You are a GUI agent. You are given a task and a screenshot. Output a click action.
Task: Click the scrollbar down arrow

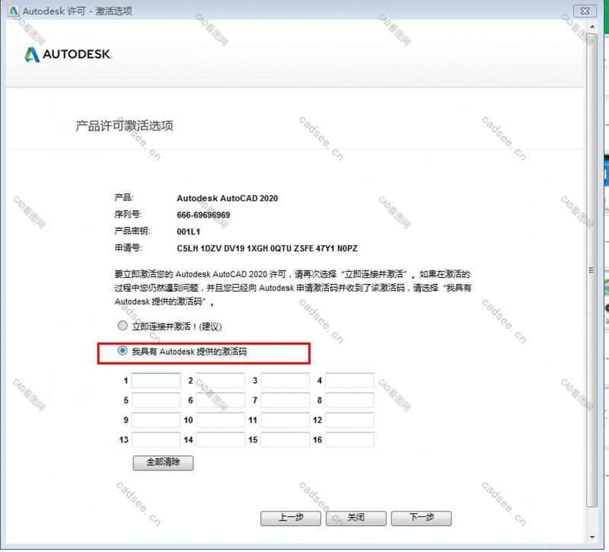pyautogui.click(x=592, y=538)
